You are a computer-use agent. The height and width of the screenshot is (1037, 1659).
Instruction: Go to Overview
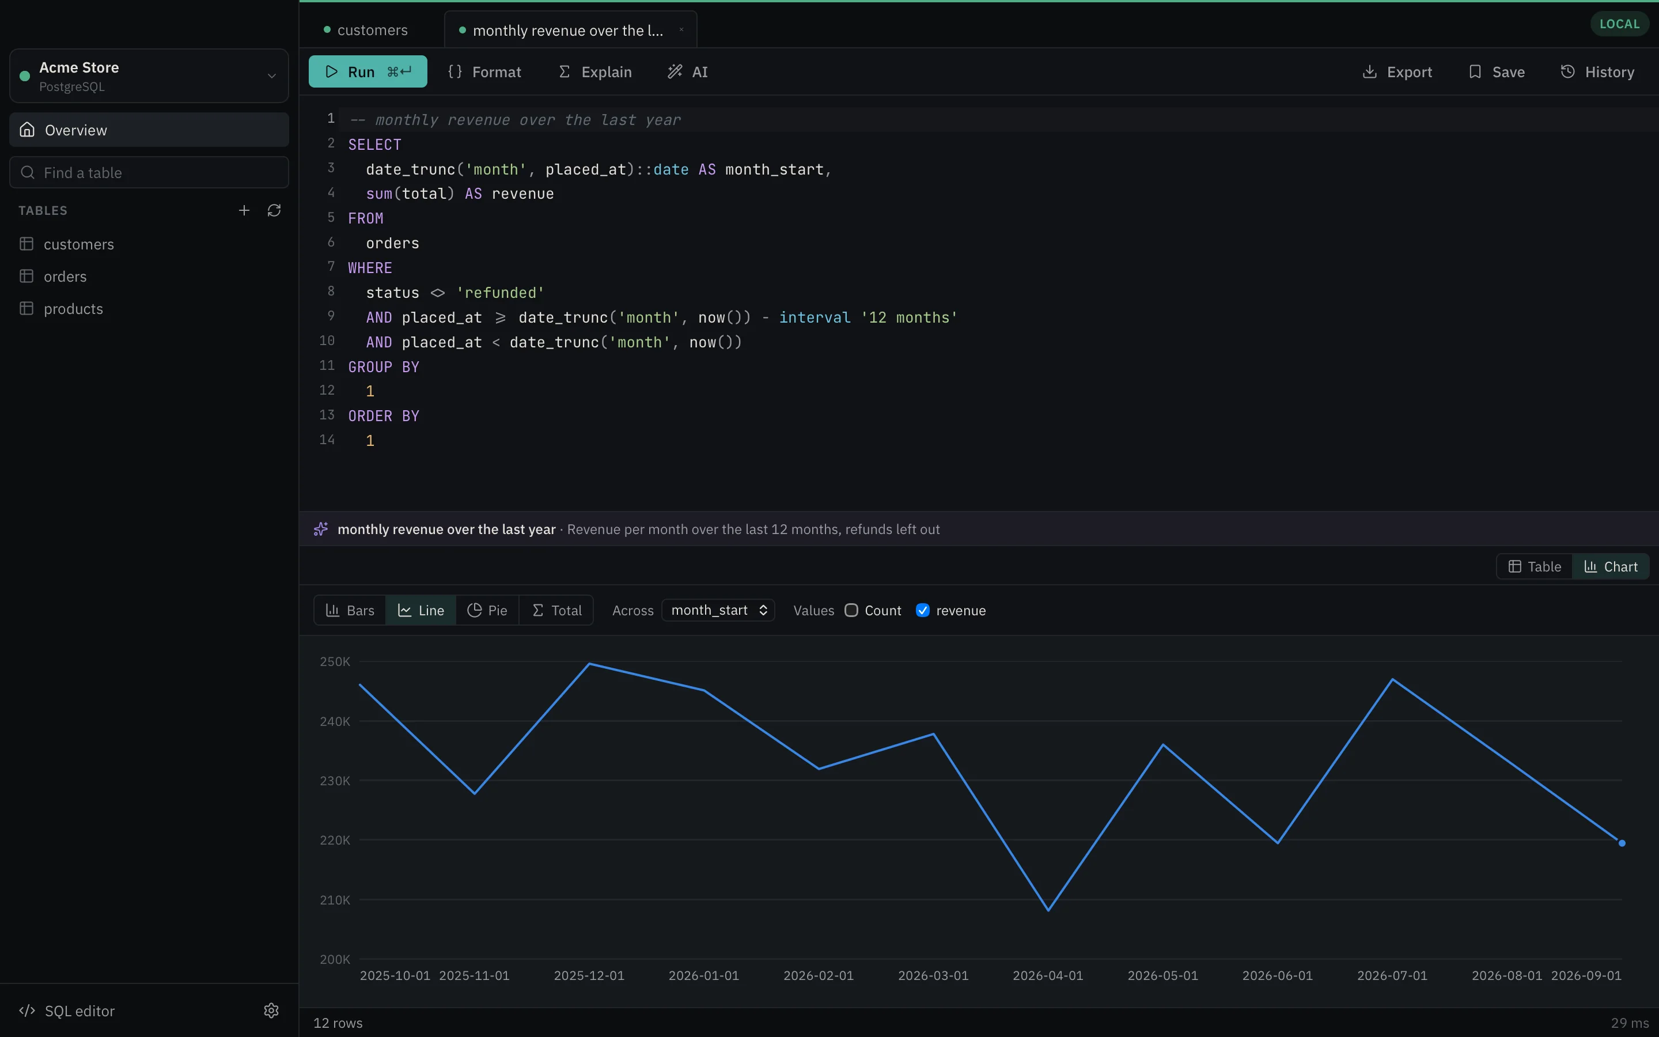pos(149,130)
